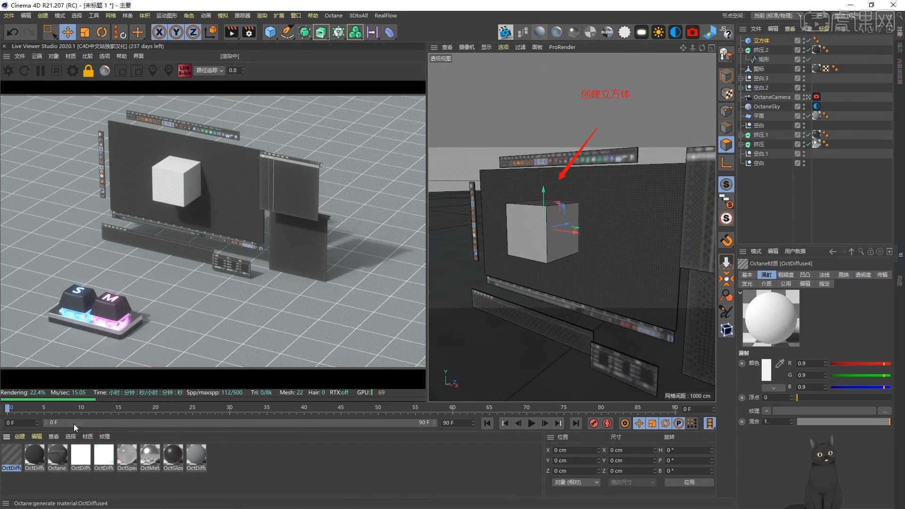The height and width of the screenshot is (509, 905).
Task: Toggle the Z axis lock
Action: coord(193,33)
